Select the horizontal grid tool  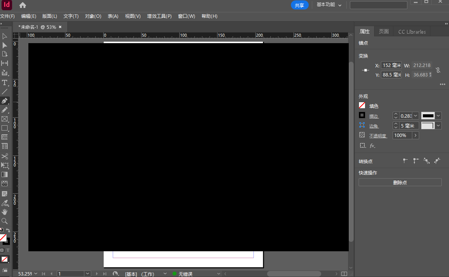[x=5, y=137]
